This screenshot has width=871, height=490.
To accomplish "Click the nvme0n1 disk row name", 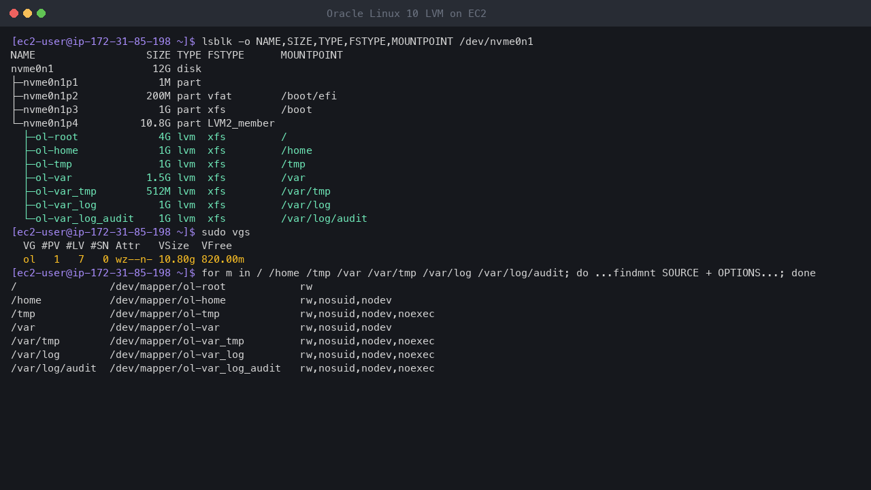I will (x=32, y=69).
